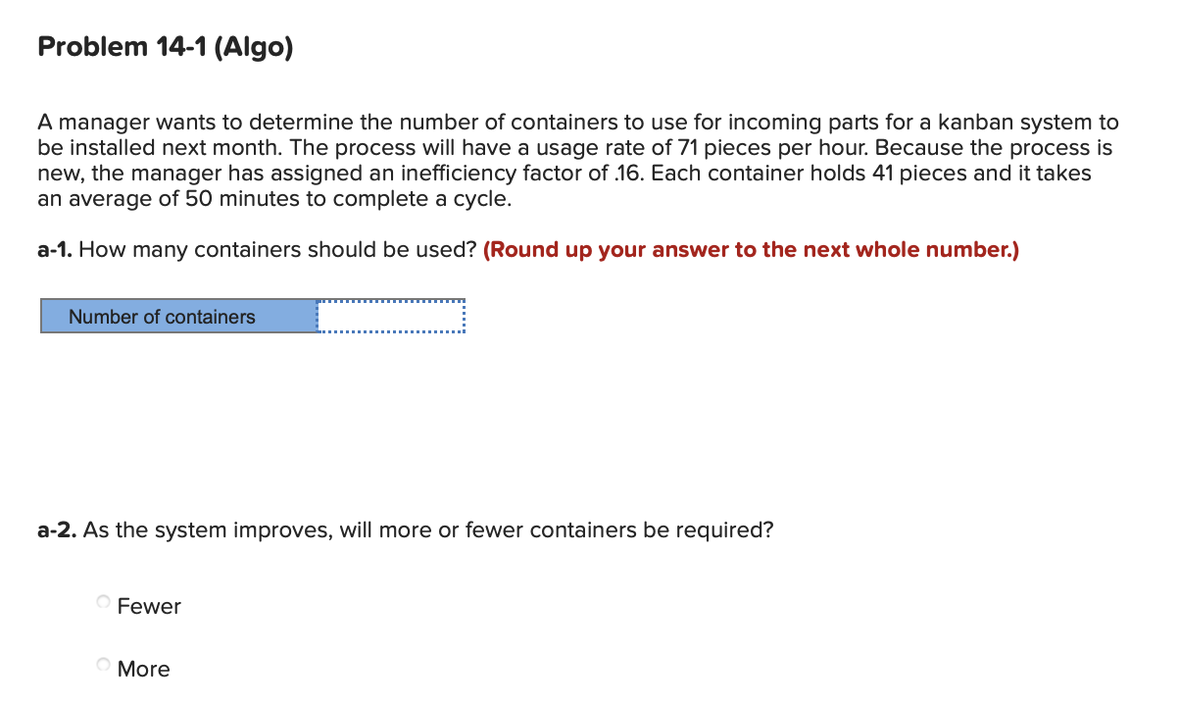The height and width of the screenshot is (704, 1178).
Task: Click the red rounding instruction text
Action: point(751,249)
